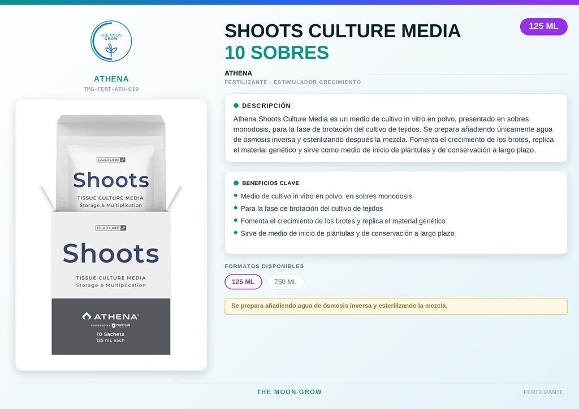Click the DESCRIPCIÓN section heading
Viewport: 579px width, 409px height.
coord(266,106)
